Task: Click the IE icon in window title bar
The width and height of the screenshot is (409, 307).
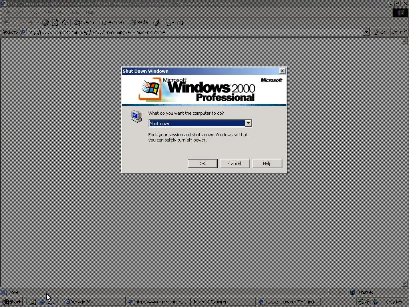Action: (3, 3)
